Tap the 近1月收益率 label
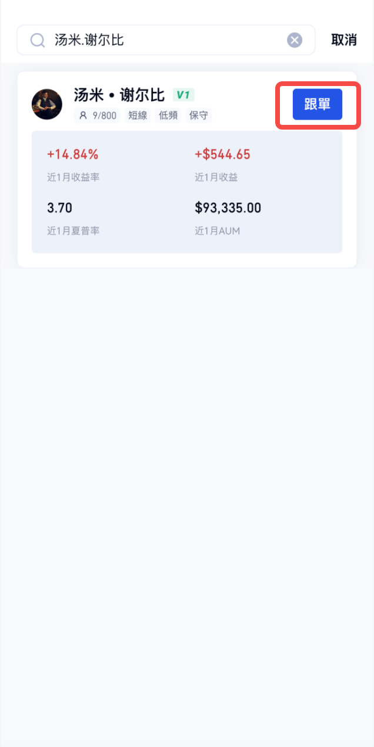Screen dimensions: 374x747 click(x=73, y=177)
